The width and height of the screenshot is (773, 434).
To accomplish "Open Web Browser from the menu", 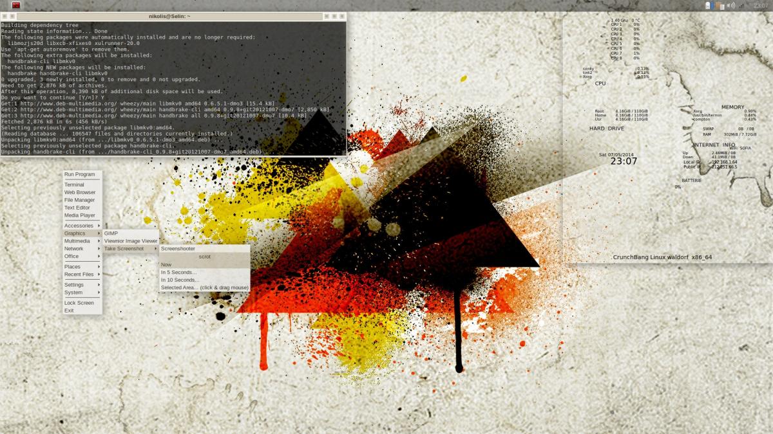I will point(82,192).
